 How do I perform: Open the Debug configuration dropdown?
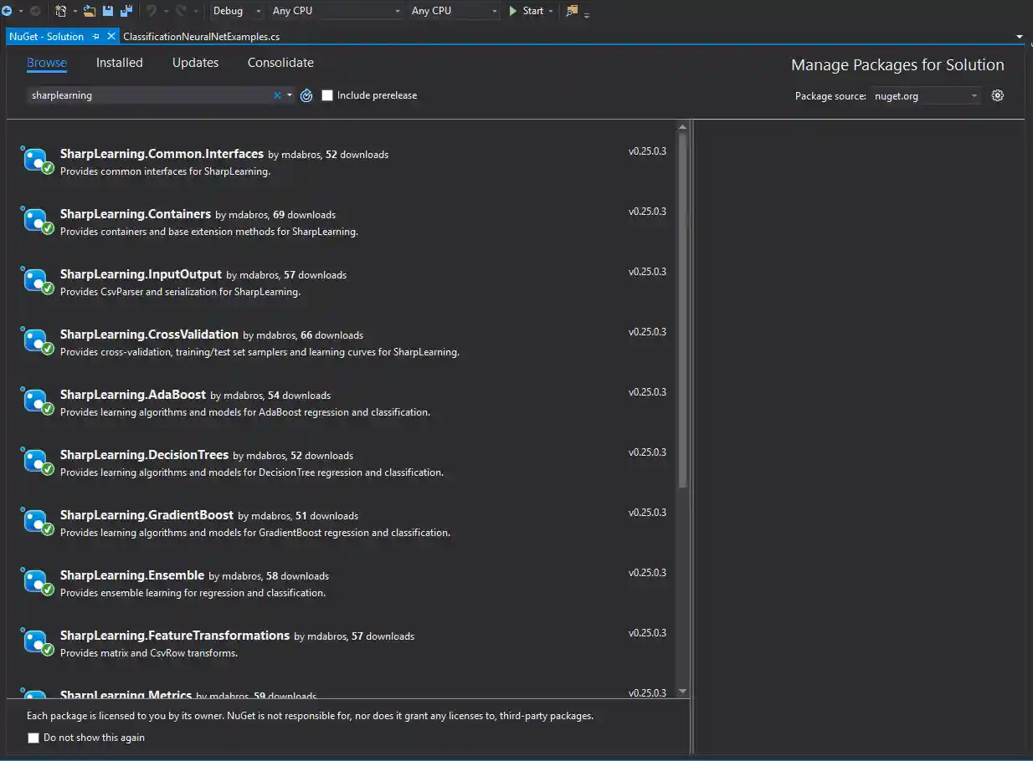237,11
